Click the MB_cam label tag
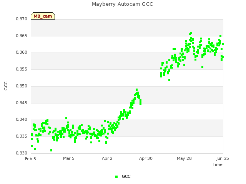Viewport: 246px width, 184px height. [x=43, y=16]
